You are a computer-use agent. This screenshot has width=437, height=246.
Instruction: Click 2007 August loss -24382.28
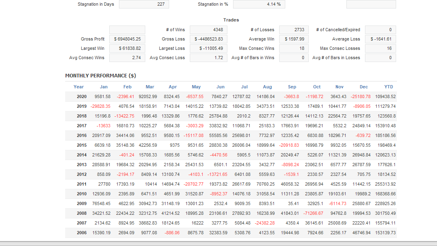(x=265, y=223)
